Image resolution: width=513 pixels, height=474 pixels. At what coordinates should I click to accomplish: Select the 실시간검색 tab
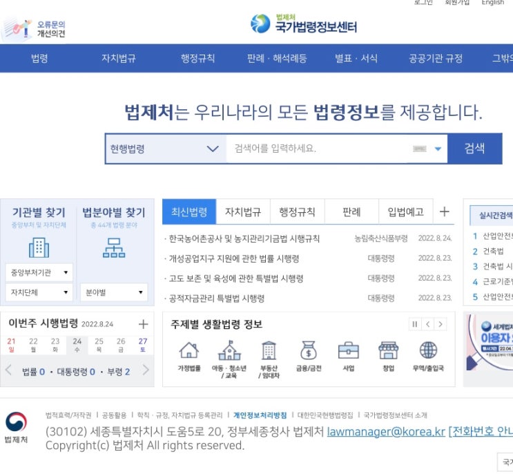coord(492,215)
